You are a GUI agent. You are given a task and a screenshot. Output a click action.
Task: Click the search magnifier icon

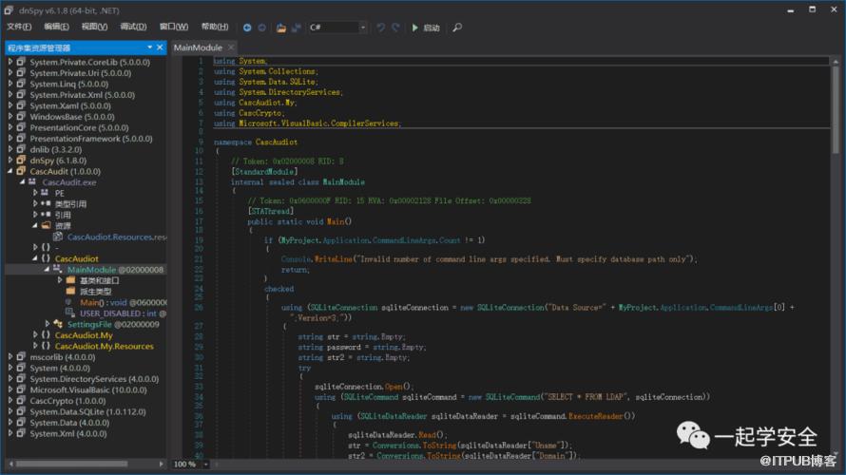point(457,28)
